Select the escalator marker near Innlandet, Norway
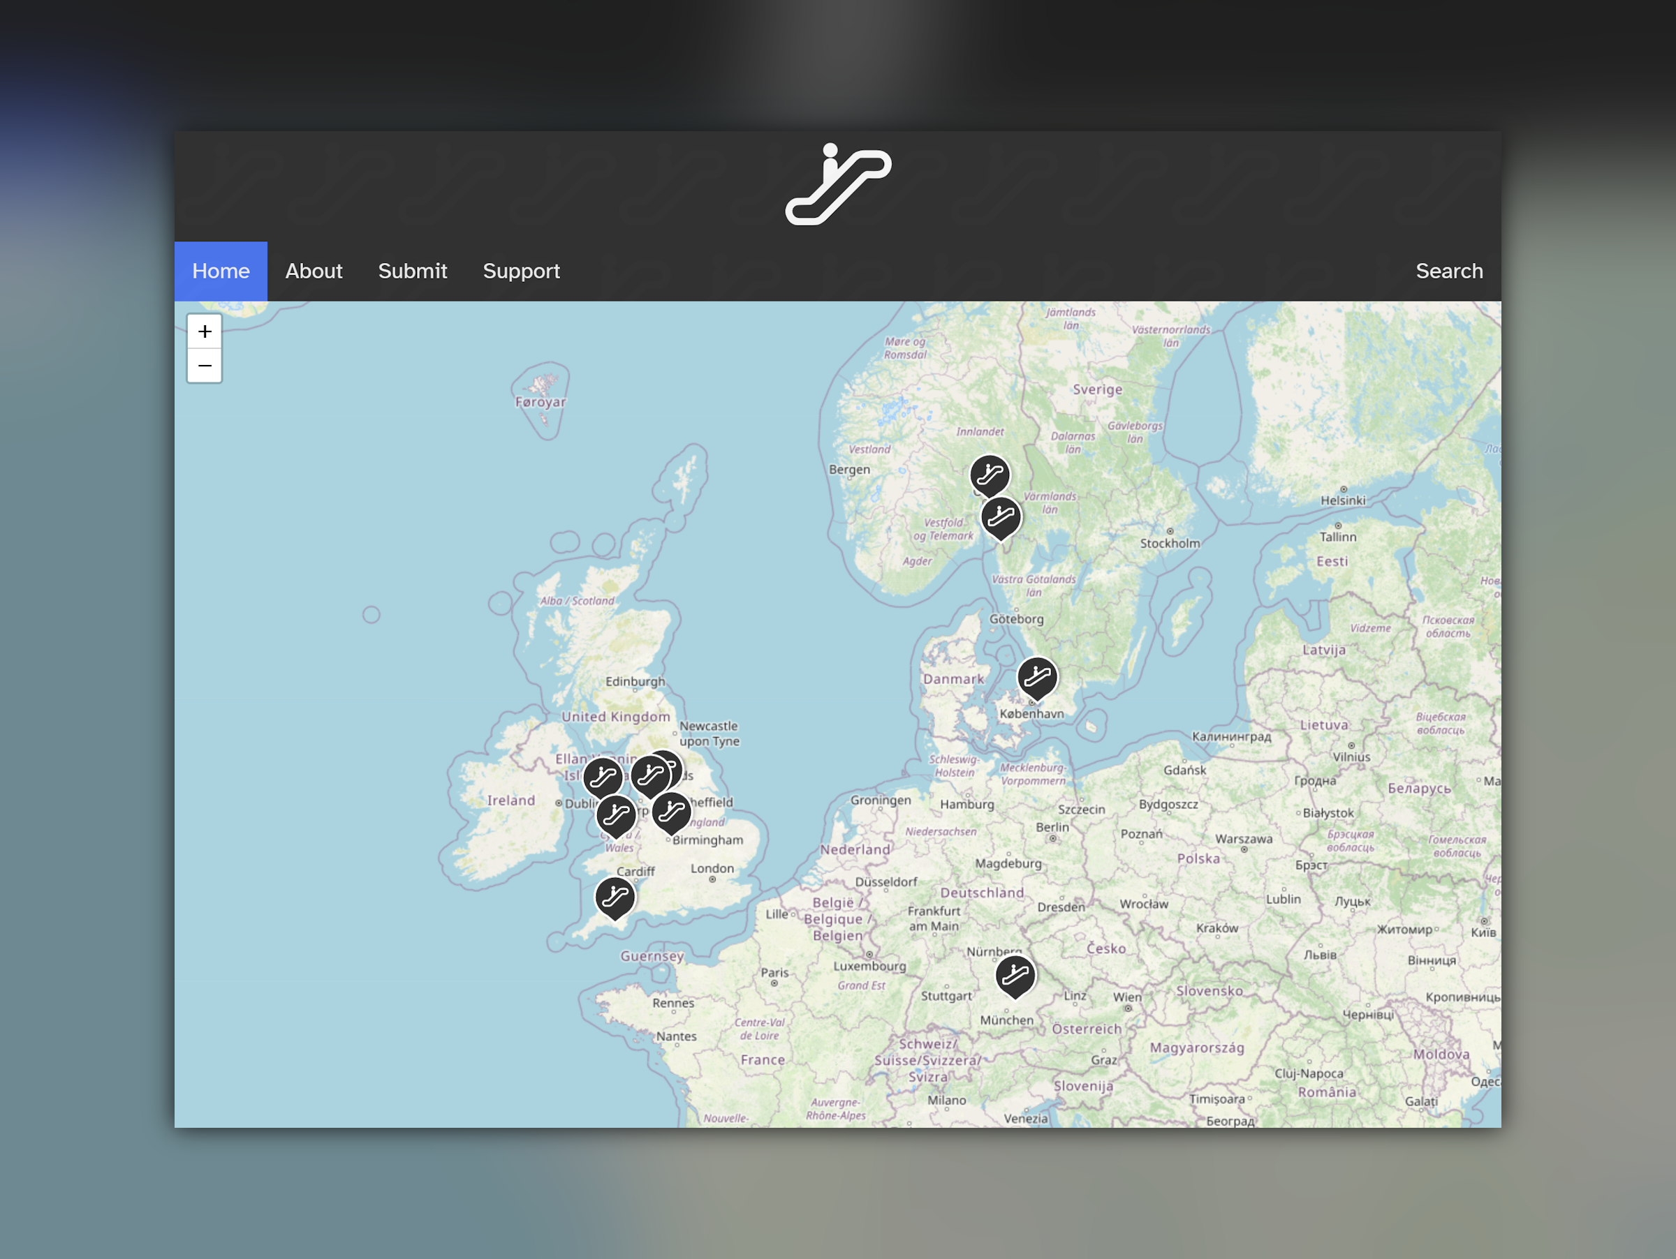This screenshot has height=1259, width=1676. click(990, 476)
